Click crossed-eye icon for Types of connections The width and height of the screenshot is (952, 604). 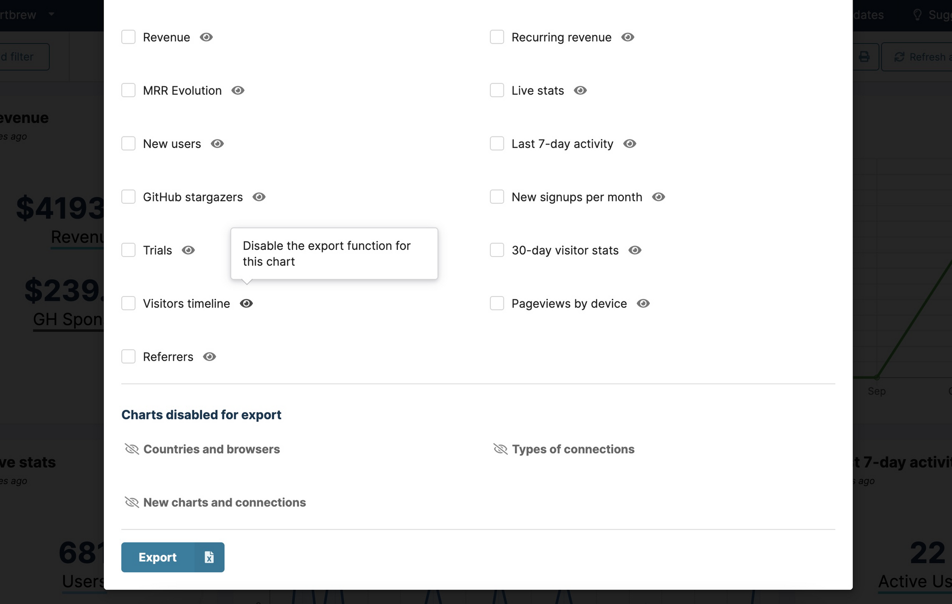coord(500,449)
